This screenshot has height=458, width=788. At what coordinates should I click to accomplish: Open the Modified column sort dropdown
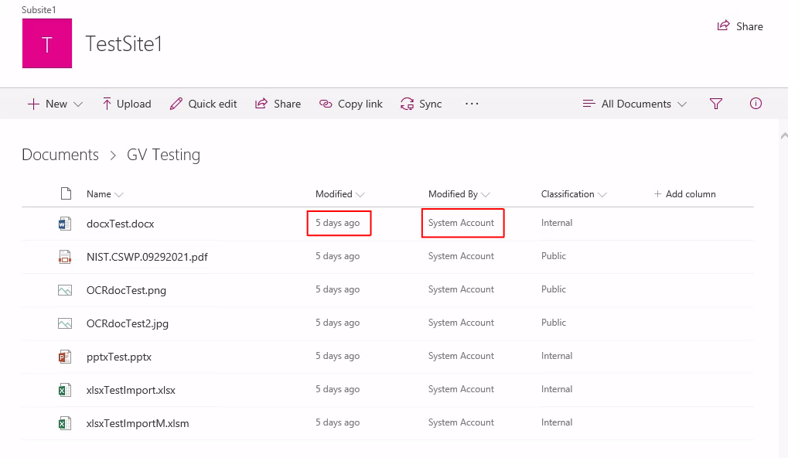(x=340, y=193)
